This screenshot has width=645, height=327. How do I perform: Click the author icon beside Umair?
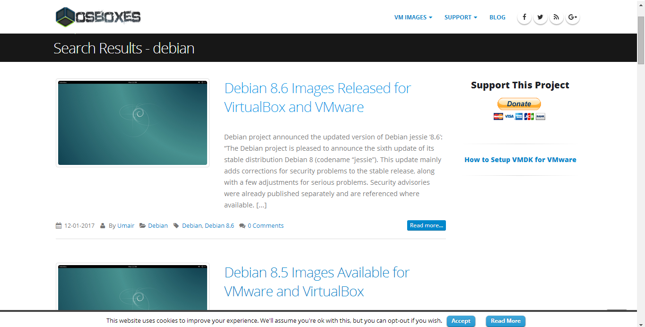[103, 226]
